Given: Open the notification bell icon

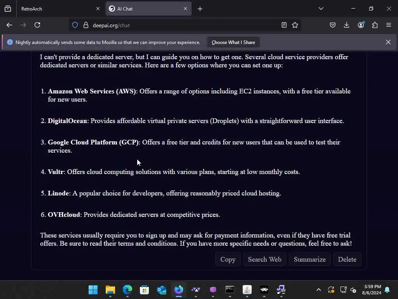Looking at the screenshot, I should (x=388, y=290).
